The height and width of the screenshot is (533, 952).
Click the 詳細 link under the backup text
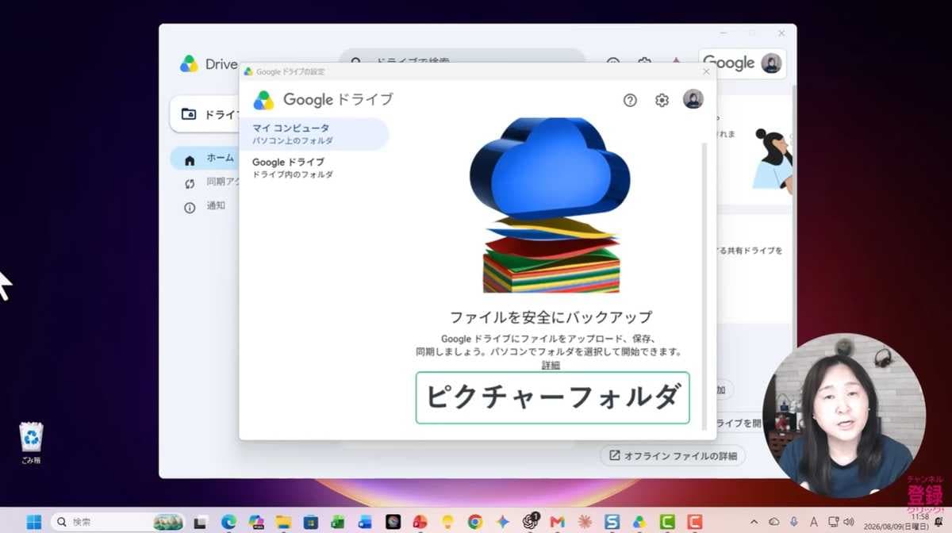tap(551, 366)
